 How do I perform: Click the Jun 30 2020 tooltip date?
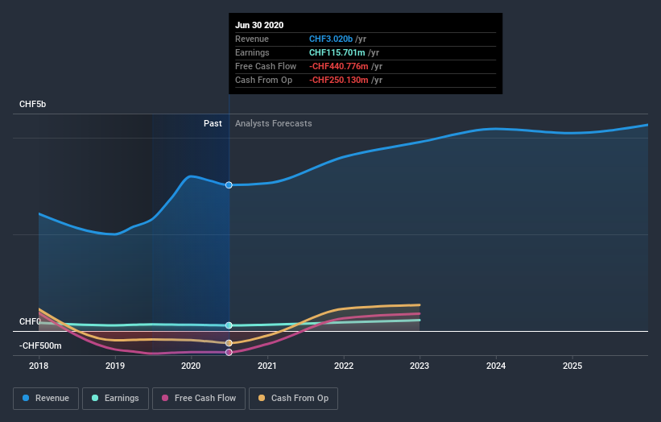(x=259, y=25)
